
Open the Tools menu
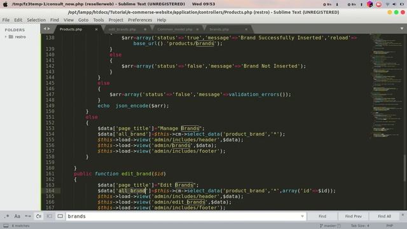pyautogui.click(x=99, y=20)
